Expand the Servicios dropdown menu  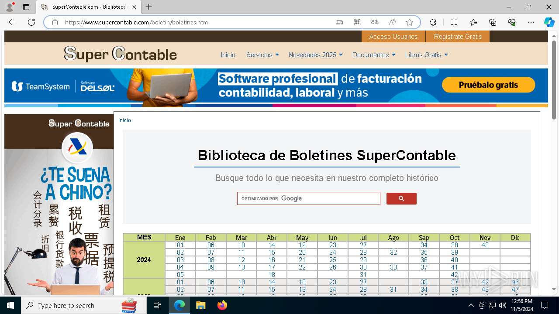[x=262, y=55]
